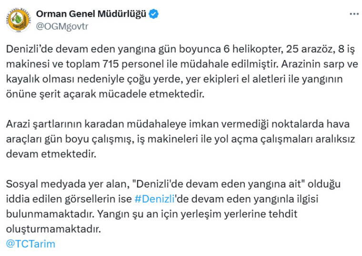This screenshot has height=256, width=362.
Task: Click the short line "devam etmektedir."
Action: [51, 154]
